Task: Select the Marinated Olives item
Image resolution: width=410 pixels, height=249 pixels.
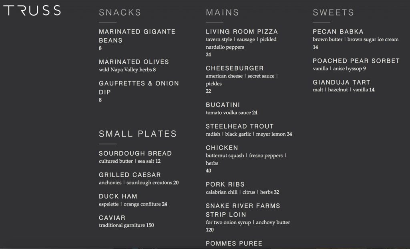Action: (x=134, y=62)
